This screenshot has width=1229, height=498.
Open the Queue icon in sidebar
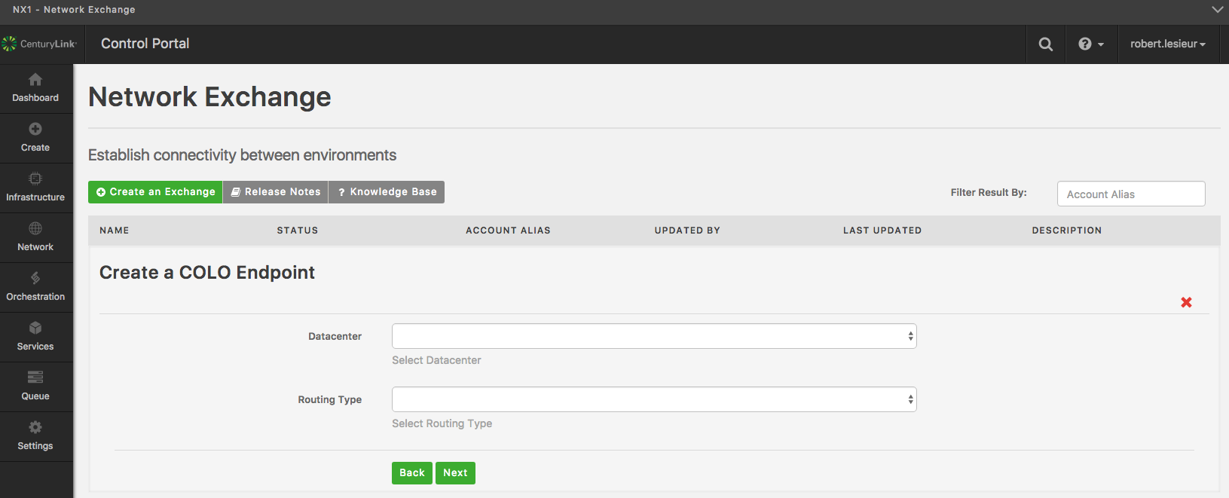point(35,377)
